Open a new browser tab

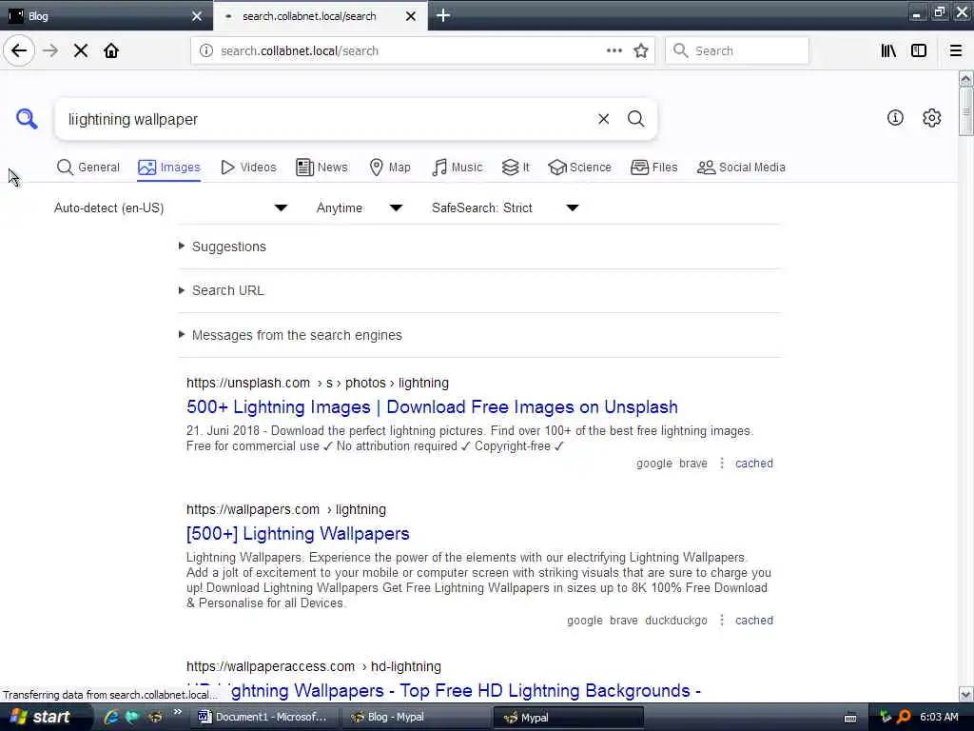[443, 15]
